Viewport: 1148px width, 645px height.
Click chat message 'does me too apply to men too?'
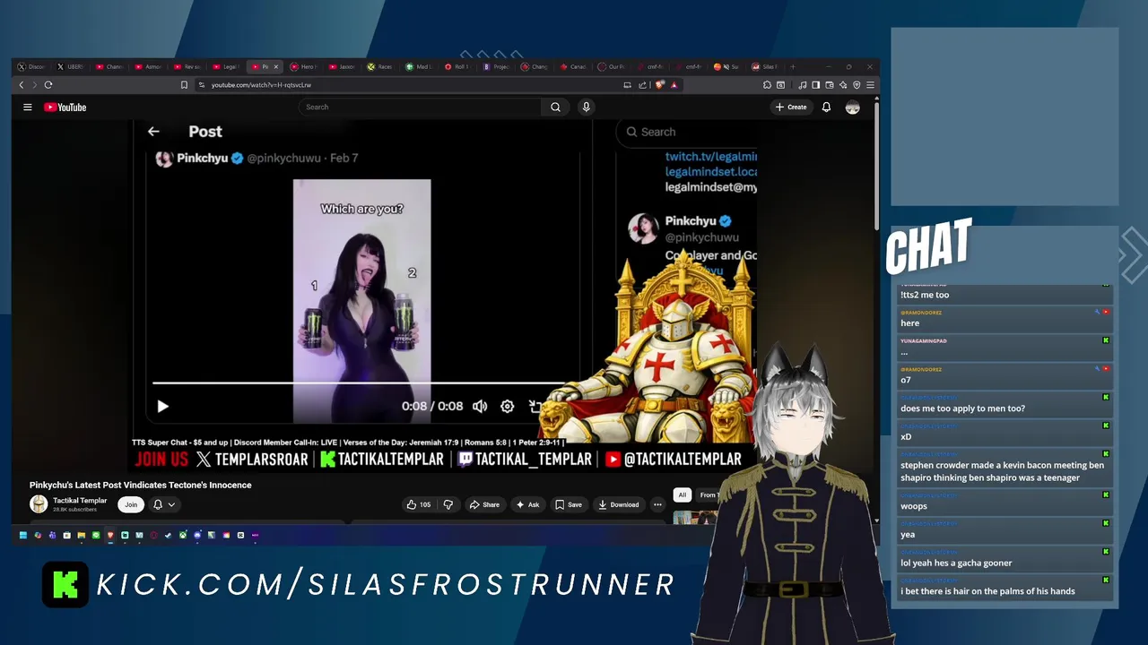pyautogui.click(x=962, y=408)
